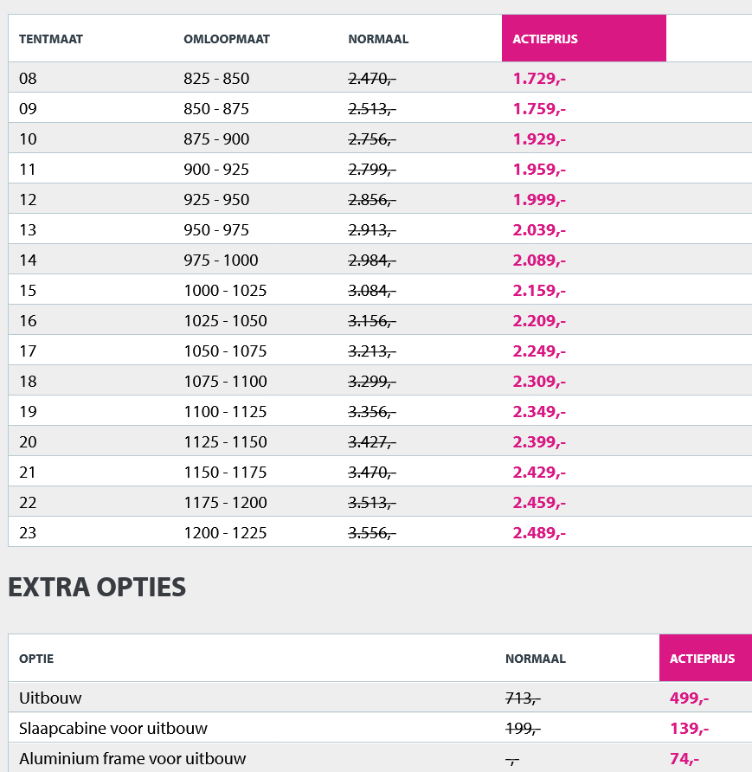Screen dimensions: 752x772
Task: Click the action price 1.729,-
Action: point(539,79)
